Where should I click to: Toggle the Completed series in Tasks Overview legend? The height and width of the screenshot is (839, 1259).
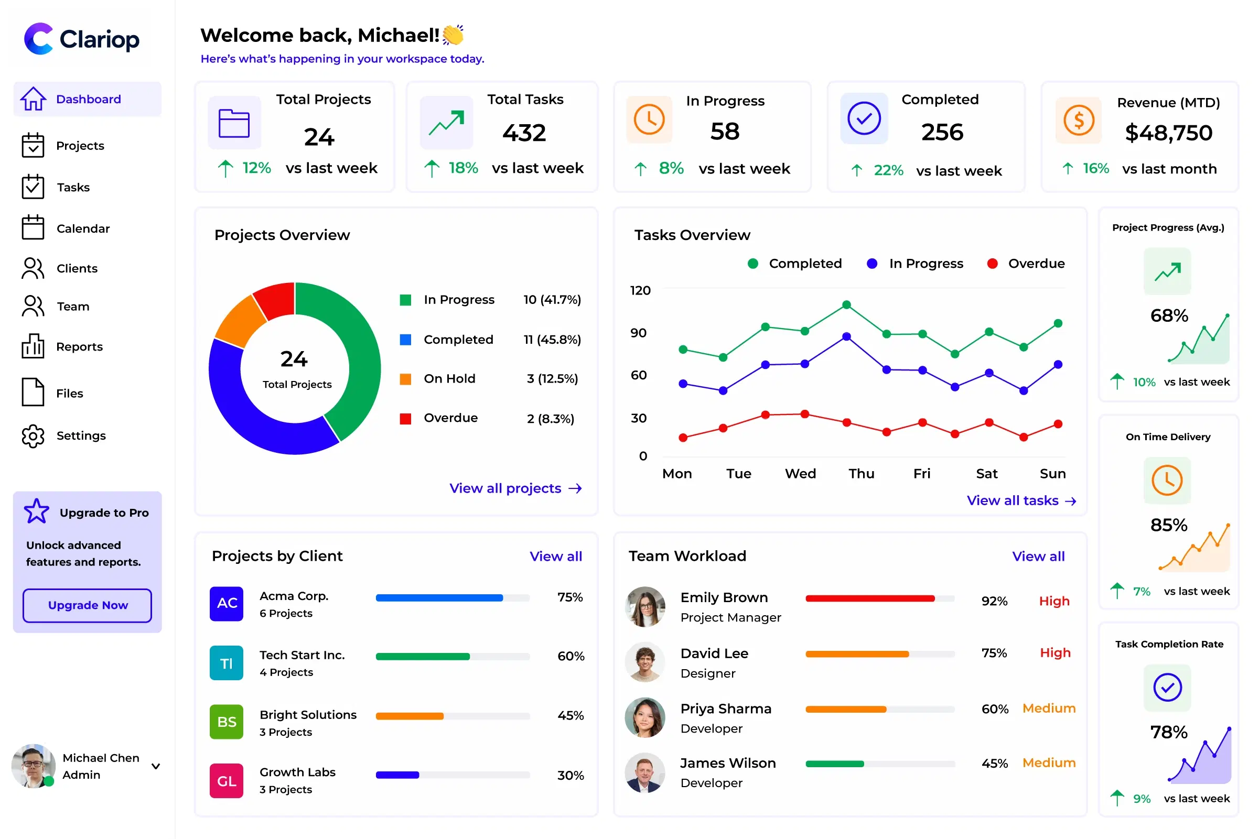coord(794,263)
